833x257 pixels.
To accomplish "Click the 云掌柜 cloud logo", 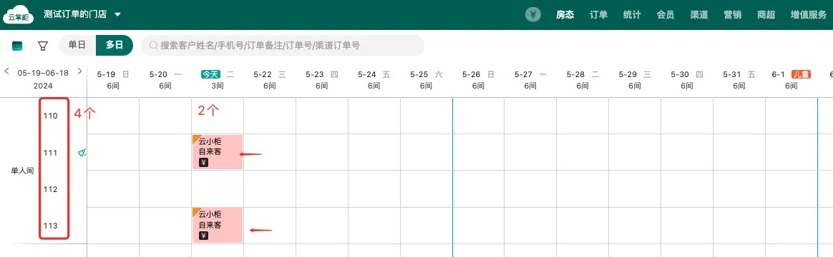I will pos(18,15).
